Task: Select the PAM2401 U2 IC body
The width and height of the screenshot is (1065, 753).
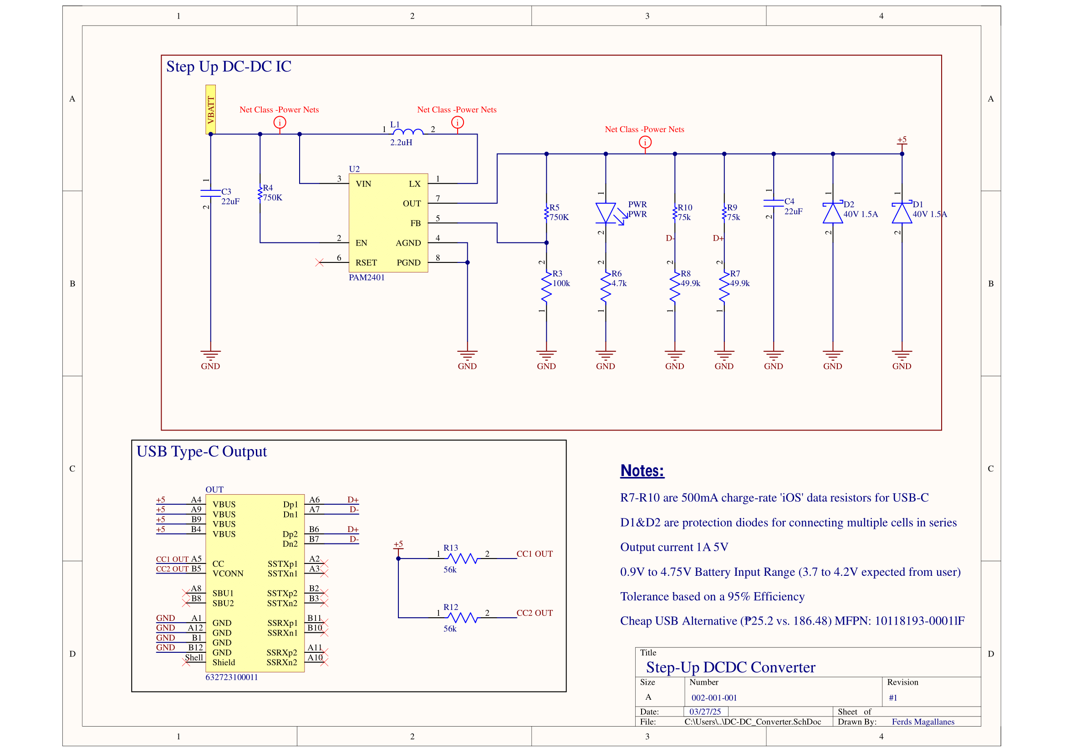Action: [x=388, y=223]
